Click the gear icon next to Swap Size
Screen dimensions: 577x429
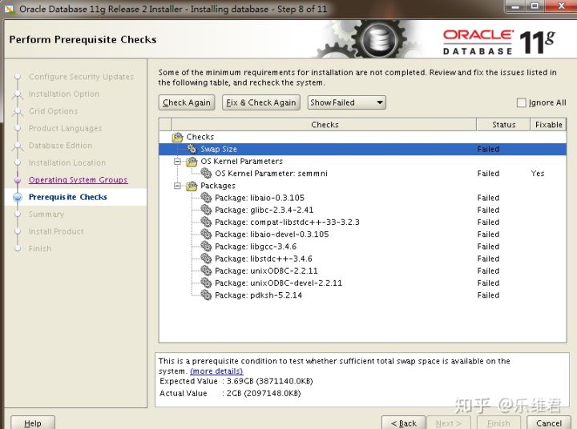(192, 149)
